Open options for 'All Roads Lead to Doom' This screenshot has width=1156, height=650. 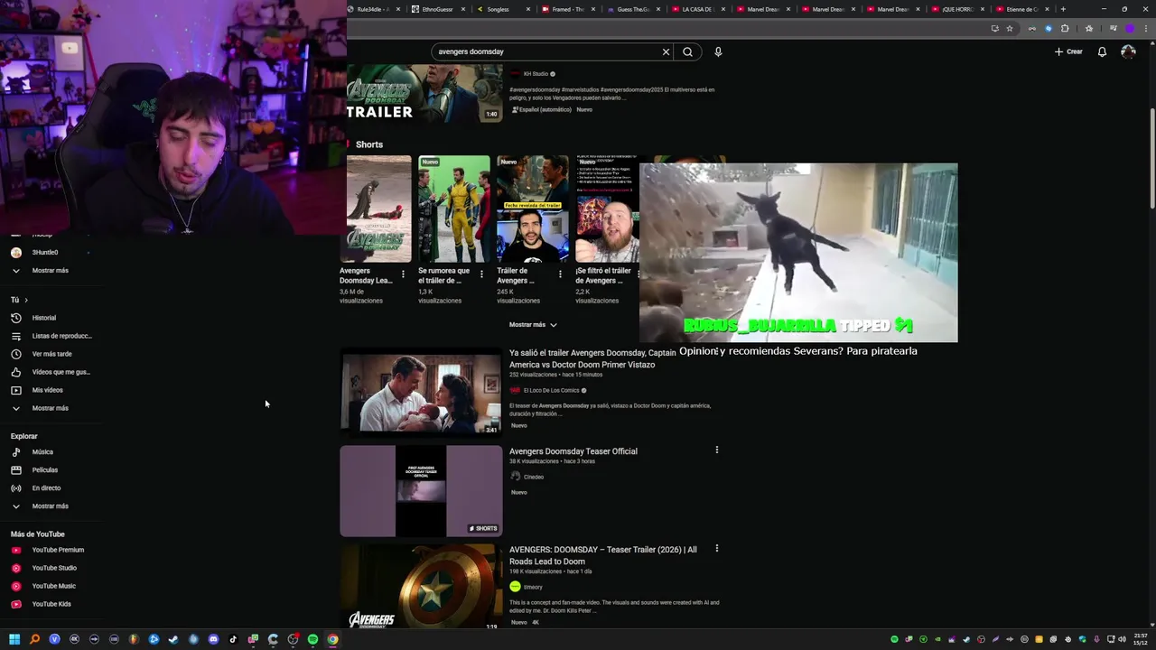[717, 548]
